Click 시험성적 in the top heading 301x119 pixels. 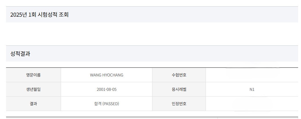[x=48, y=15]
